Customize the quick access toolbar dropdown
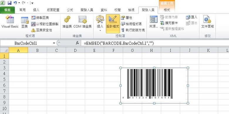 pyautogui.click(x=32, y=3)
